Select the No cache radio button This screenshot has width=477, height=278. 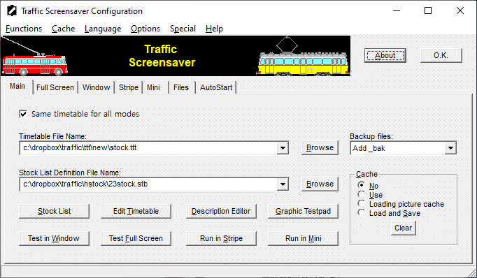(361, 185)
